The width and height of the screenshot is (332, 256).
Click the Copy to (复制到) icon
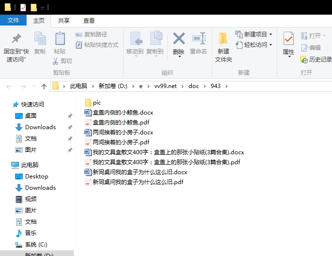156,38
